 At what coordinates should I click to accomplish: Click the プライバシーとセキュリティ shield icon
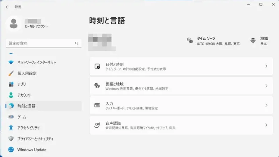click(x=11, y=139)
